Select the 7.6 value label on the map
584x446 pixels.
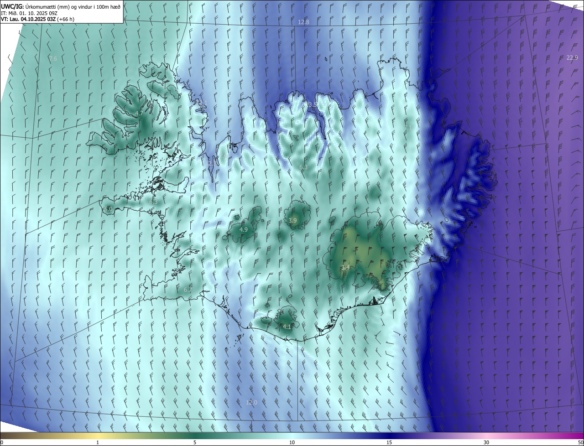(53, 58)
